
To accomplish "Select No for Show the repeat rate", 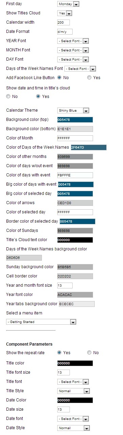I will [89, 353].
